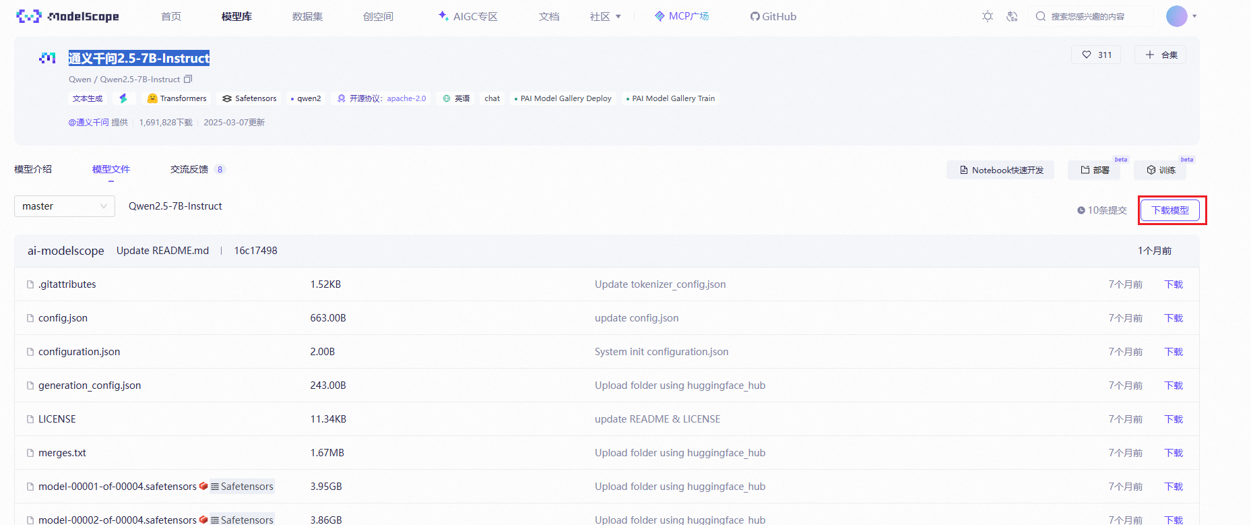
Task: Click the PAI Model Gallery Train tag
Action: 670,98
